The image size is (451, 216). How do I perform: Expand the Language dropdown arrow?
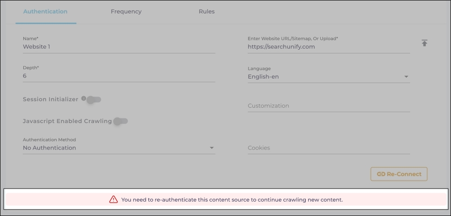tap(406, 77)
